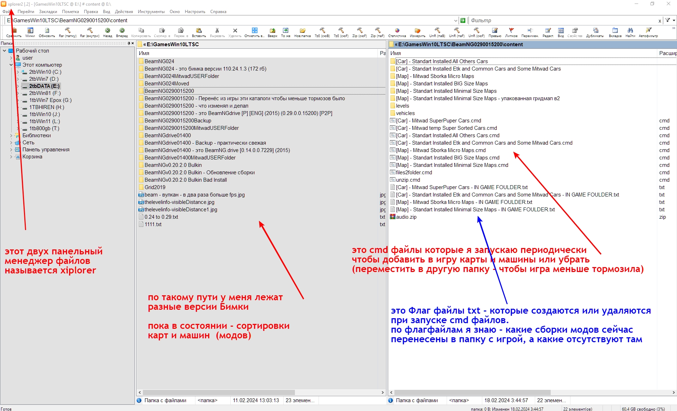
Task: Open the address bar history dropdown
Action: [455, 20]
